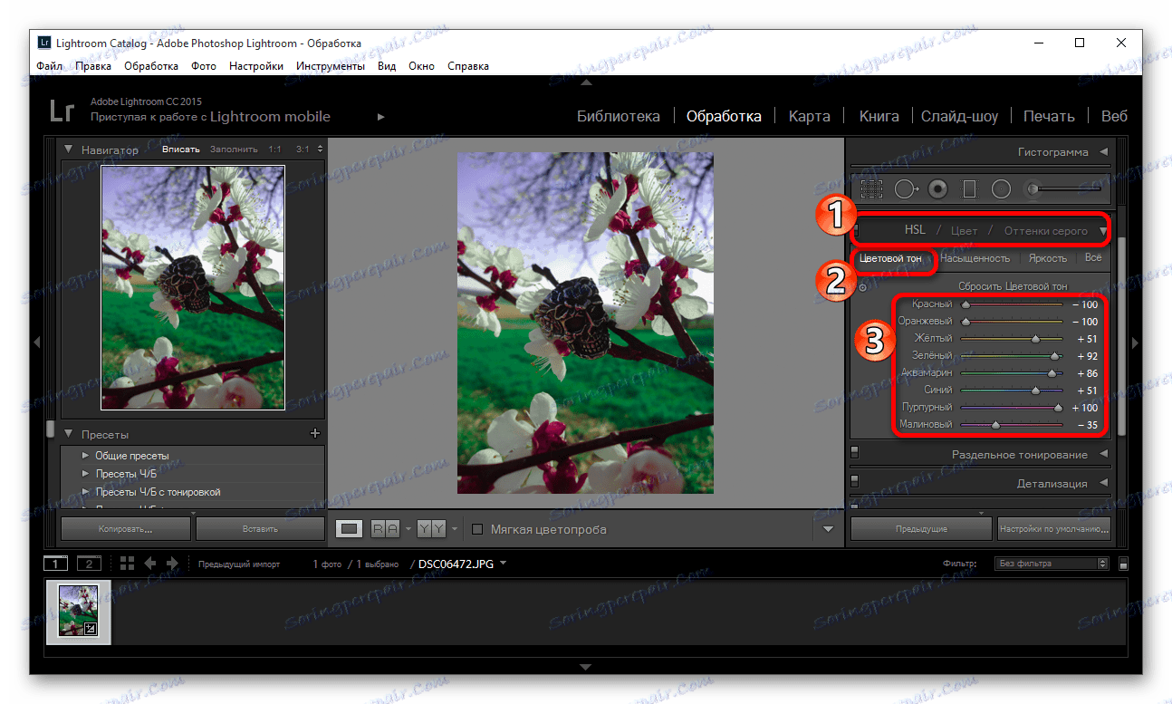Viewport: 1172px width, 704px height.
Task: Click the Красный hue slider
Action: tap(1012, 305)
